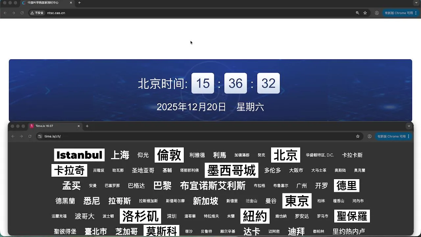
Task: Open the 巴黎 city link
Action: click(162, 186)
